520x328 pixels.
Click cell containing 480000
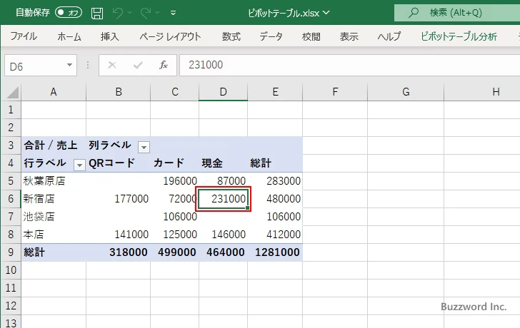click(275, 199)
